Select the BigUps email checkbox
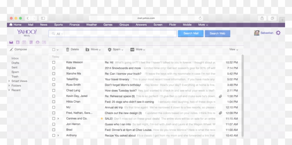This screenshot has width=292, height=145. [54, 68]
